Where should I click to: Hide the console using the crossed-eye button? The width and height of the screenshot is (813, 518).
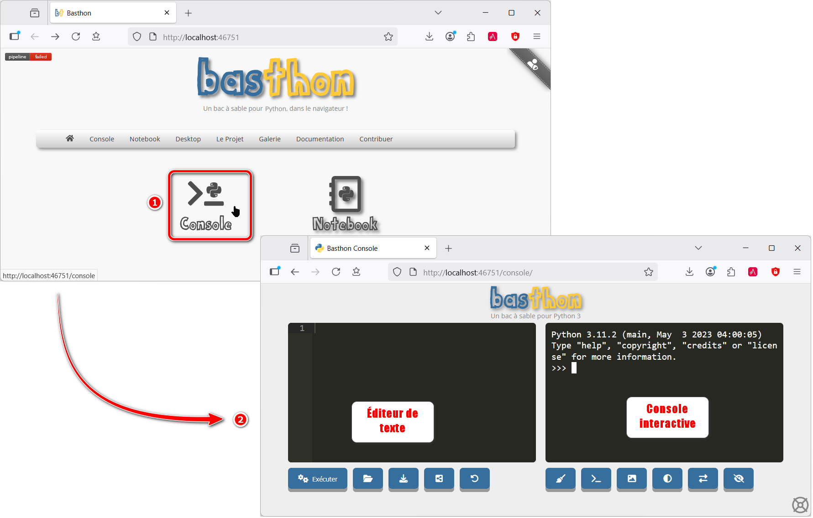pyautogui.click(x=738, y=479)
